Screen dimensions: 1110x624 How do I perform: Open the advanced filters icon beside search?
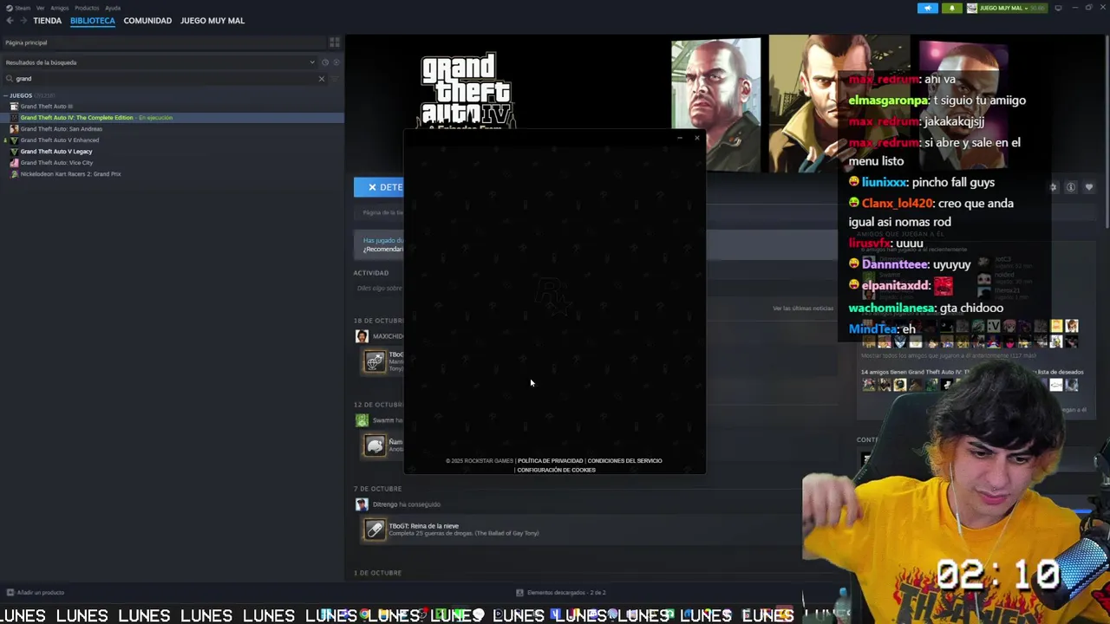pos(336,79)
